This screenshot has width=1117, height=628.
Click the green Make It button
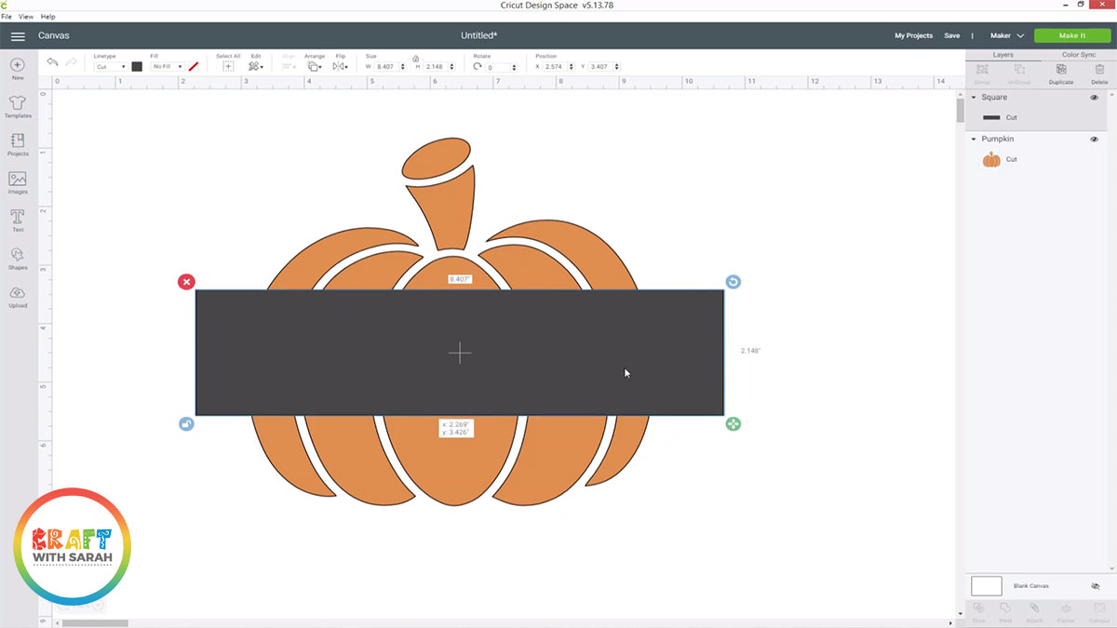pyautogui.click(x=1072, y=35)
